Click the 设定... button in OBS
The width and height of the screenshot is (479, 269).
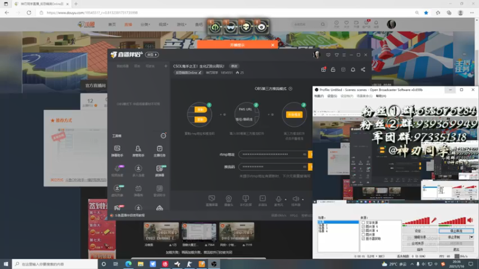420,231
